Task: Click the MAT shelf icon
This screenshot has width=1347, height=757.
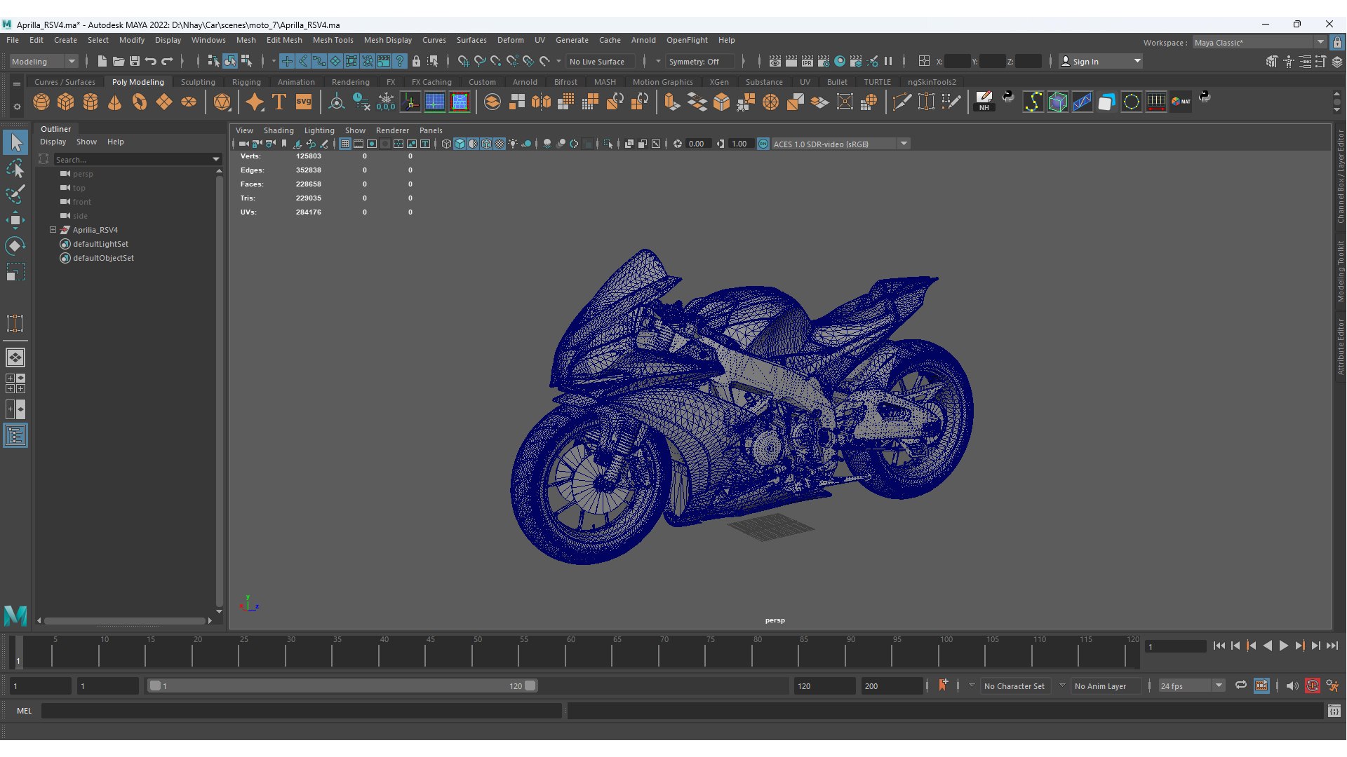Action: tap(1181, 102)
